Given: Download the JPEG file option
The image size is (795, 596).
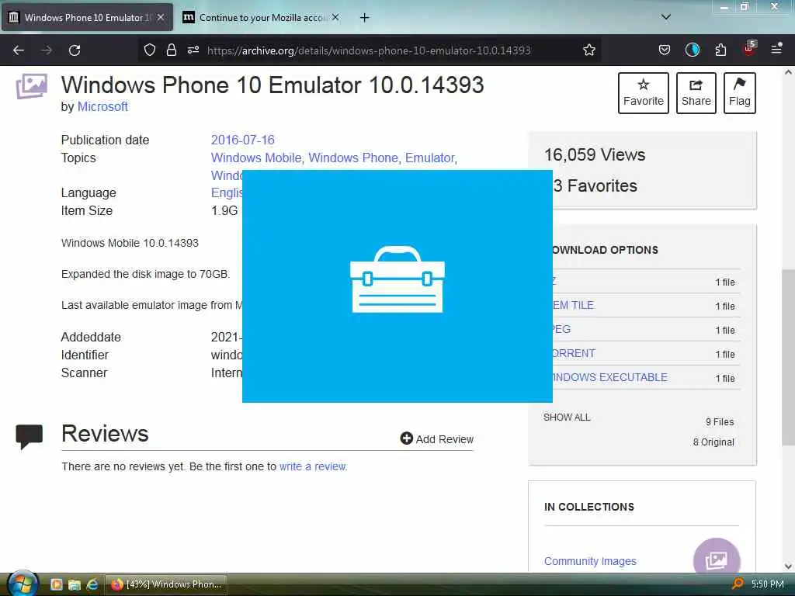Looking at the screenshot, I should click(x=561, y=329).
